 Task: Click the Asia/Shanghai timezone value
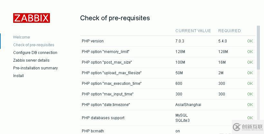tap(188, 105)
